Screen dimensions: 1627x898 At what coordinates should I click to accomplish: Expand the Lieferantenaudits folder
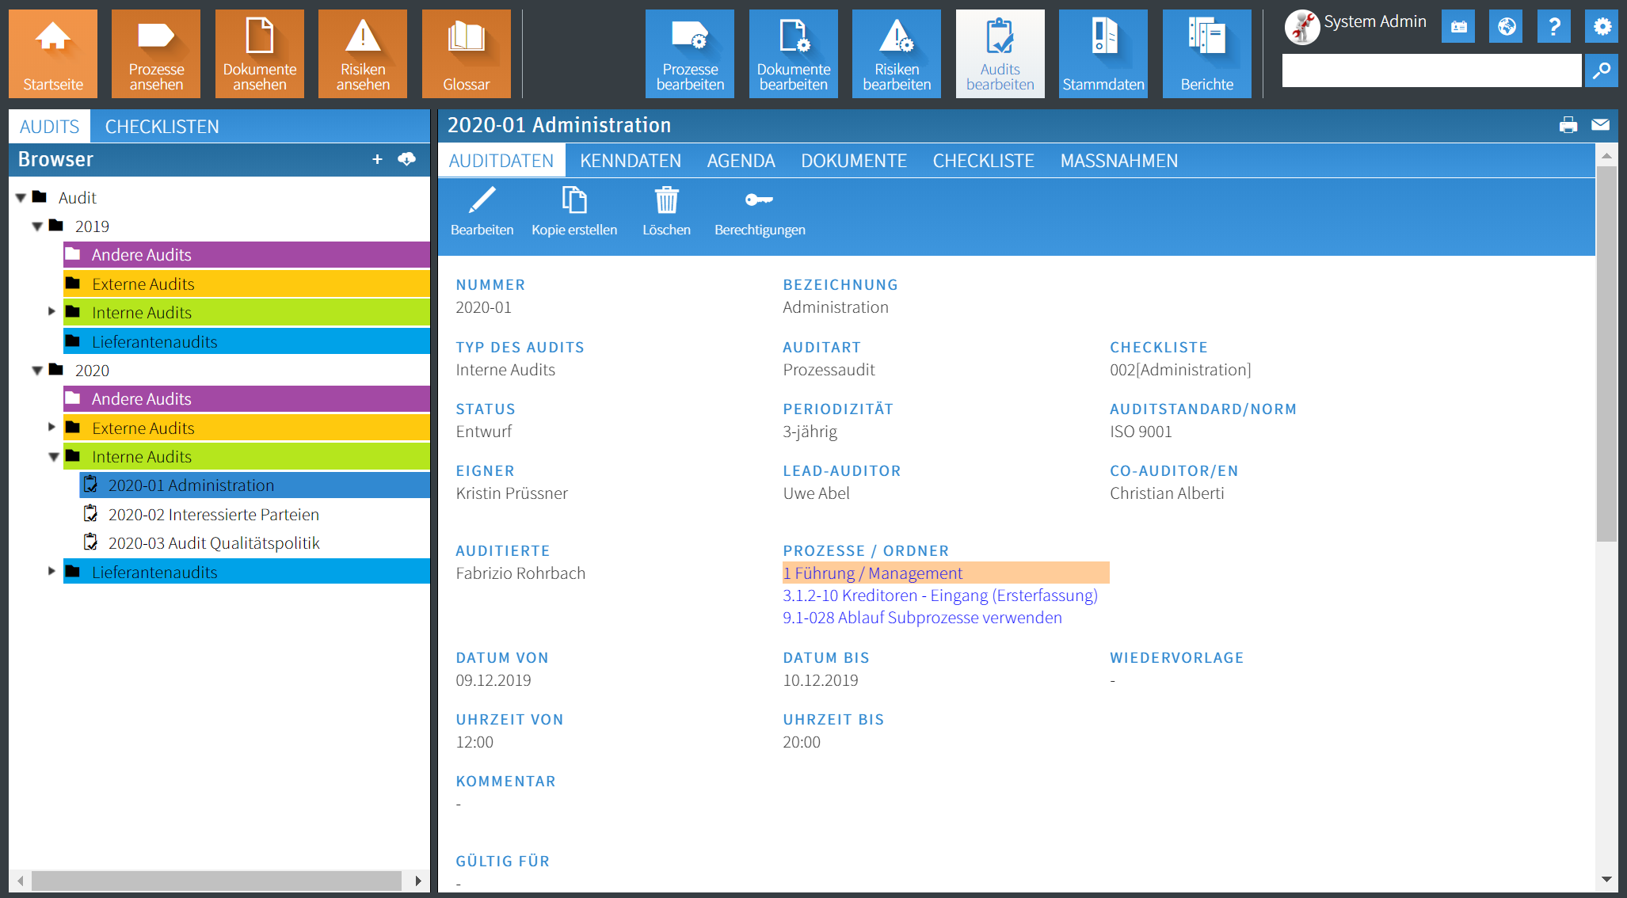(51, 572)
